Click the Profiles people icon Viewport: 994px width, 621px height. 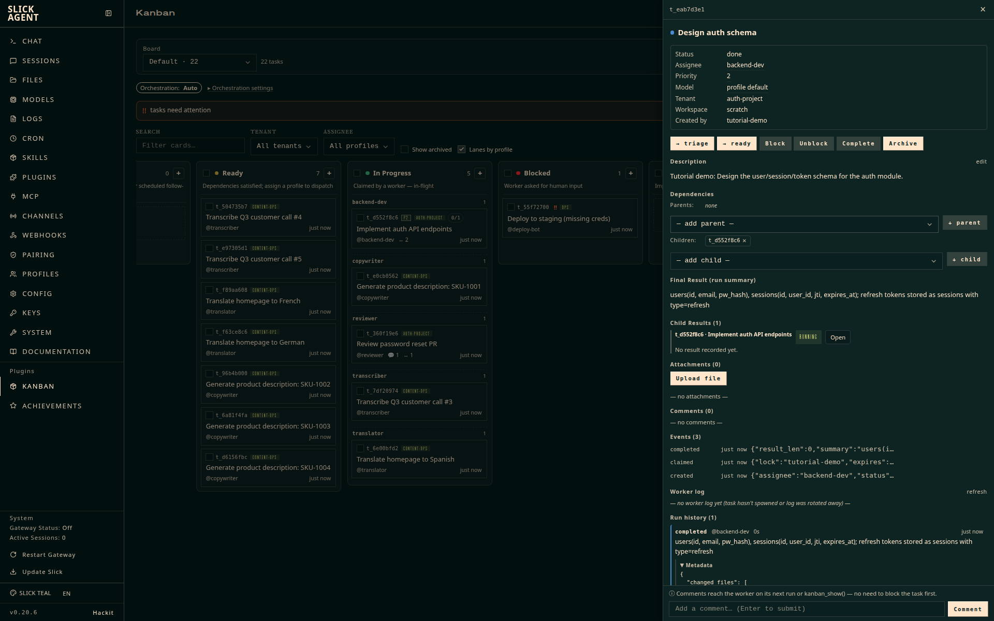tap(13, 274)
